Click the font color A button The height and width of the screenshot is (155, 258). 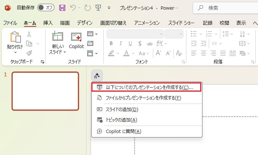[126, 53]
